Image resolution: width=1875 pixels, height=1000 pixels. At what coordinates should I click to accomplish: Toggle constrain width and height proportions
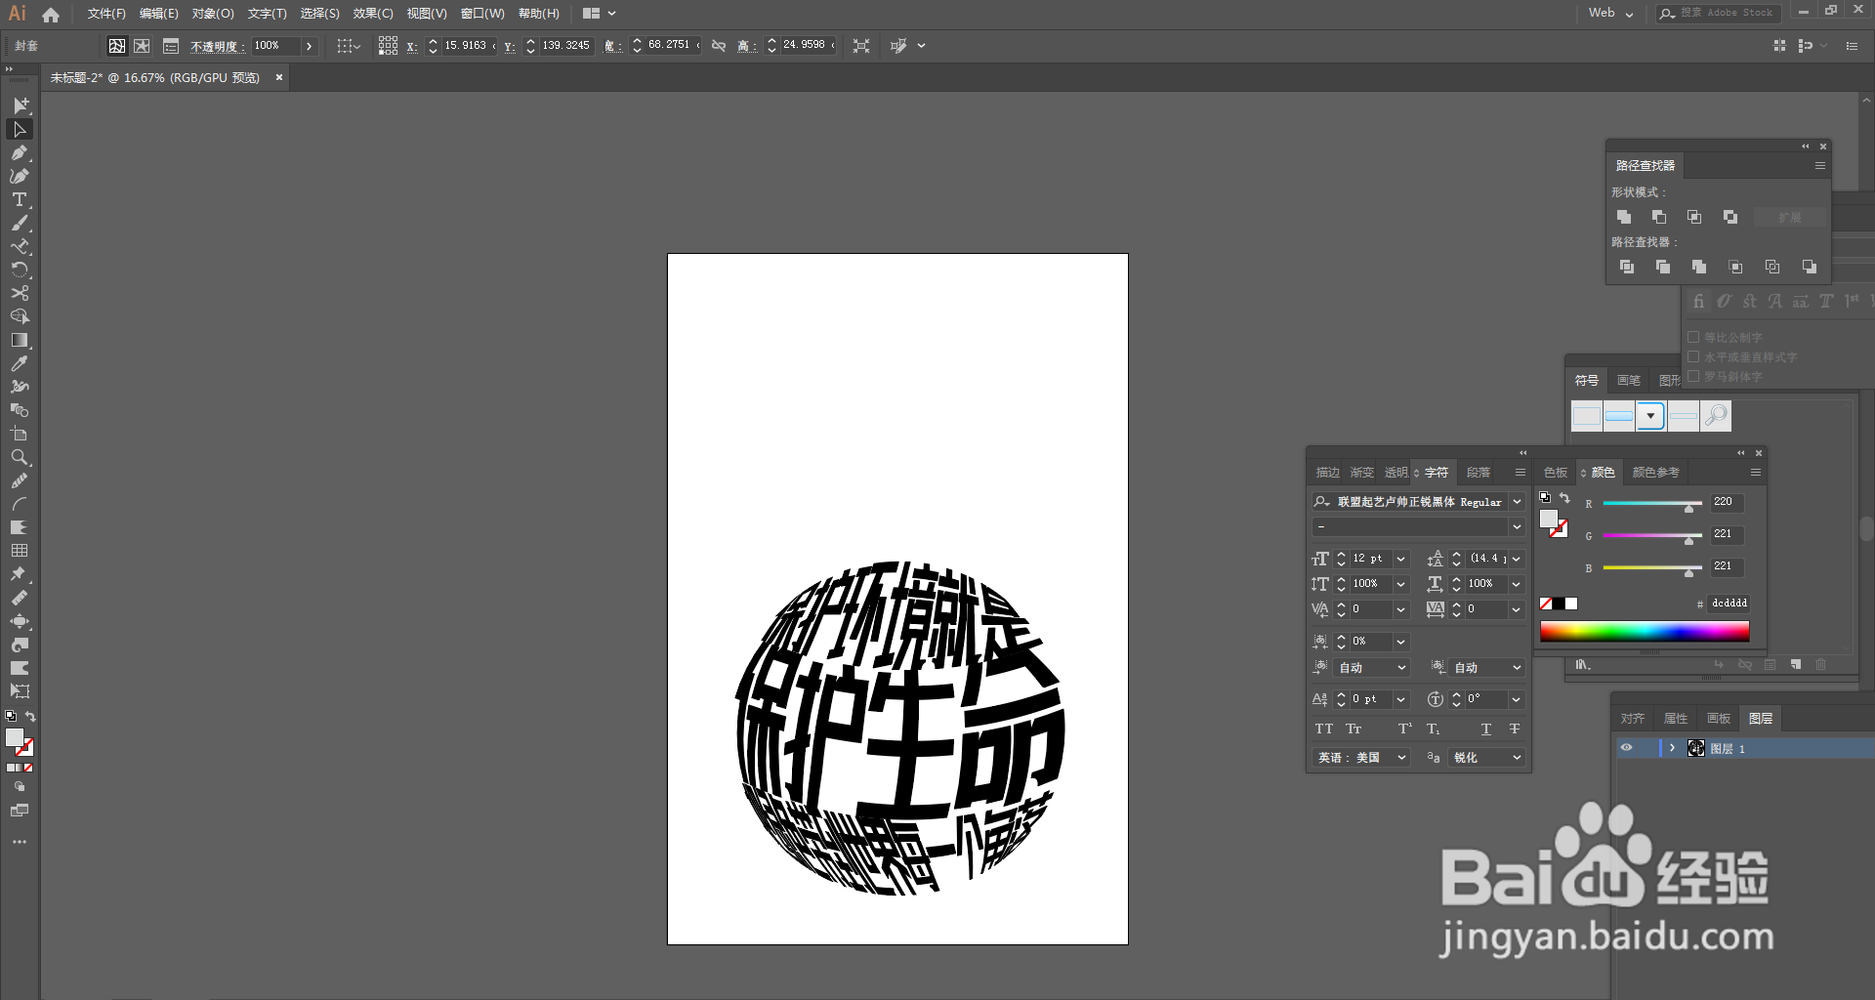click(719, 46)
